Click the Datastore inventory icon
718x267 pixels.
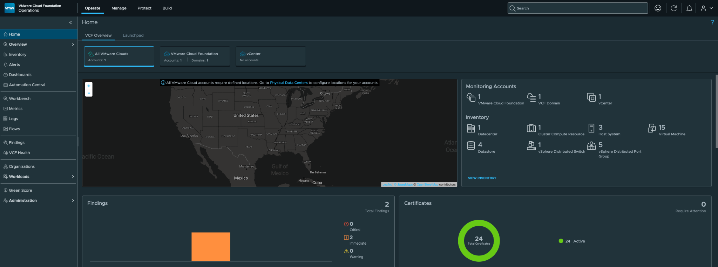pyautogui.click(x=471, y=145)
